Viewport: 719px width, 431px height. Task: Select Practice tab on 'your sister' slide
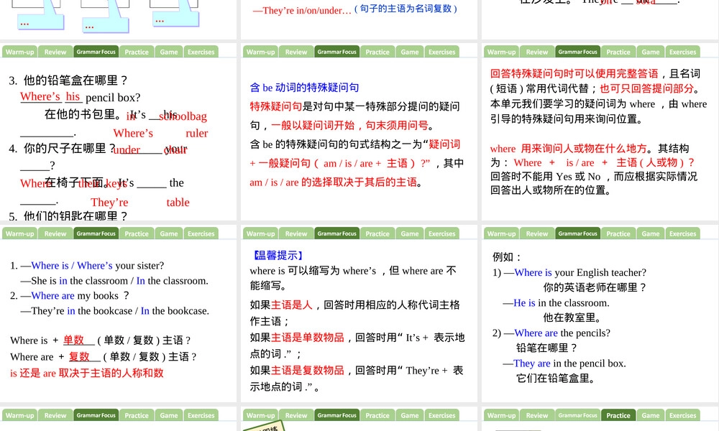137,233
